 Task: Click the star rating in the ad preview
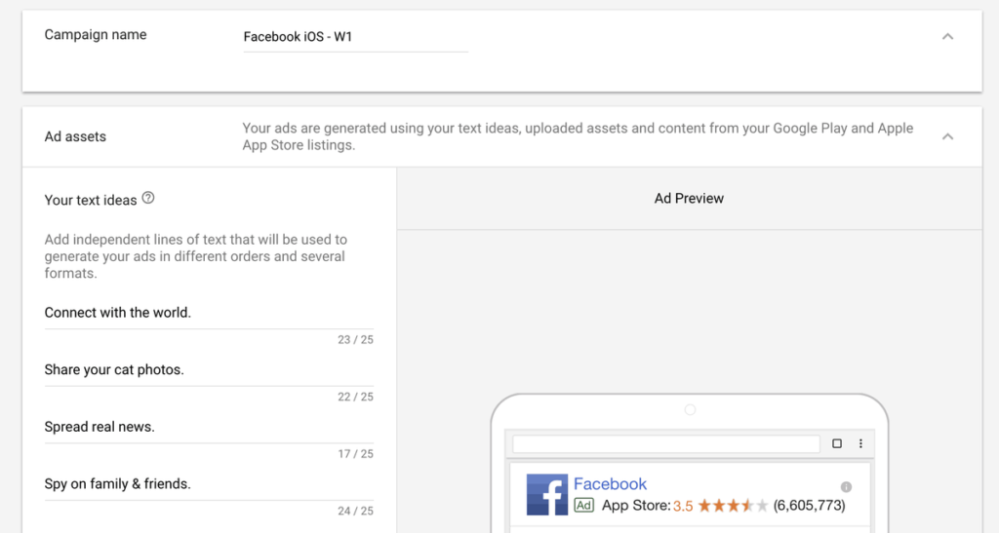733,506
